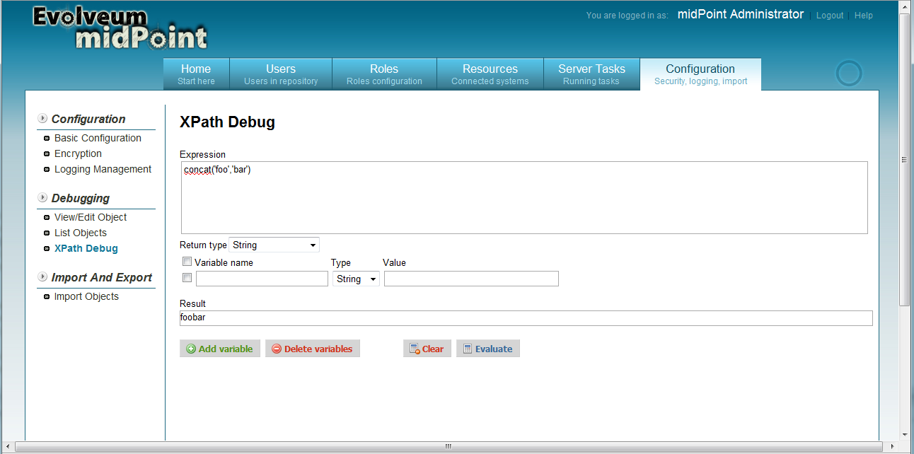Click the green plus Add variable icon
The width and height of the screenshot is (914, 454).
191,348
